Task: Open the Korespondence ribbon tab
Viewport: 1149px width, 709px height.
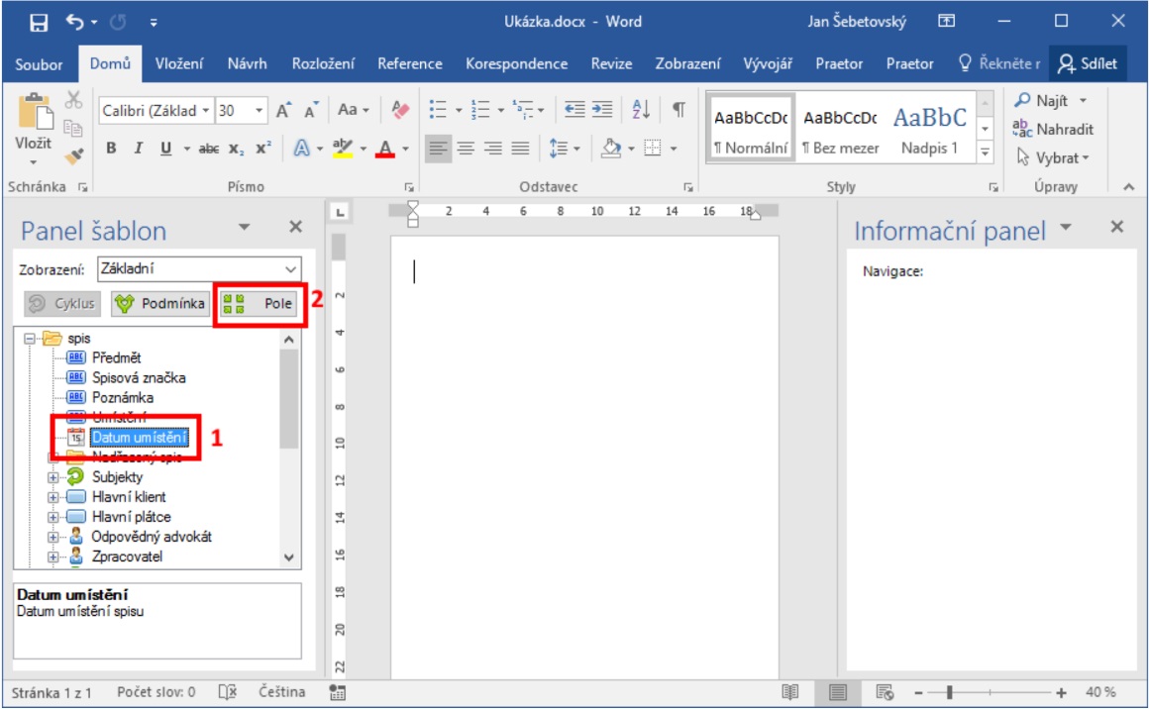Action: pos(516,63)
